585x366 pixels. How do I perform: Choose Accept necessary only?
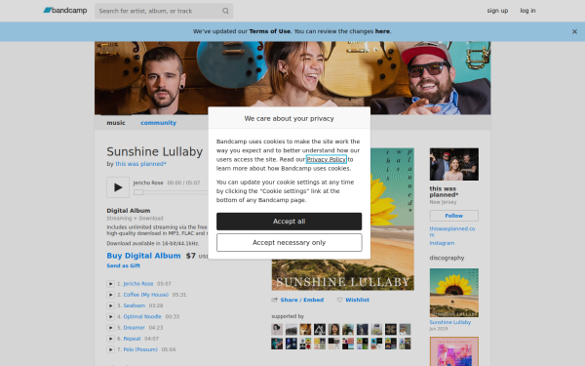290,243
